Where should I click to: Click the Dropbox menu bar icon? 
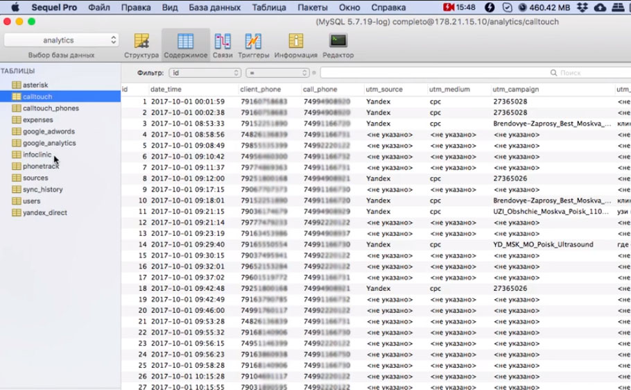point(582,7)
